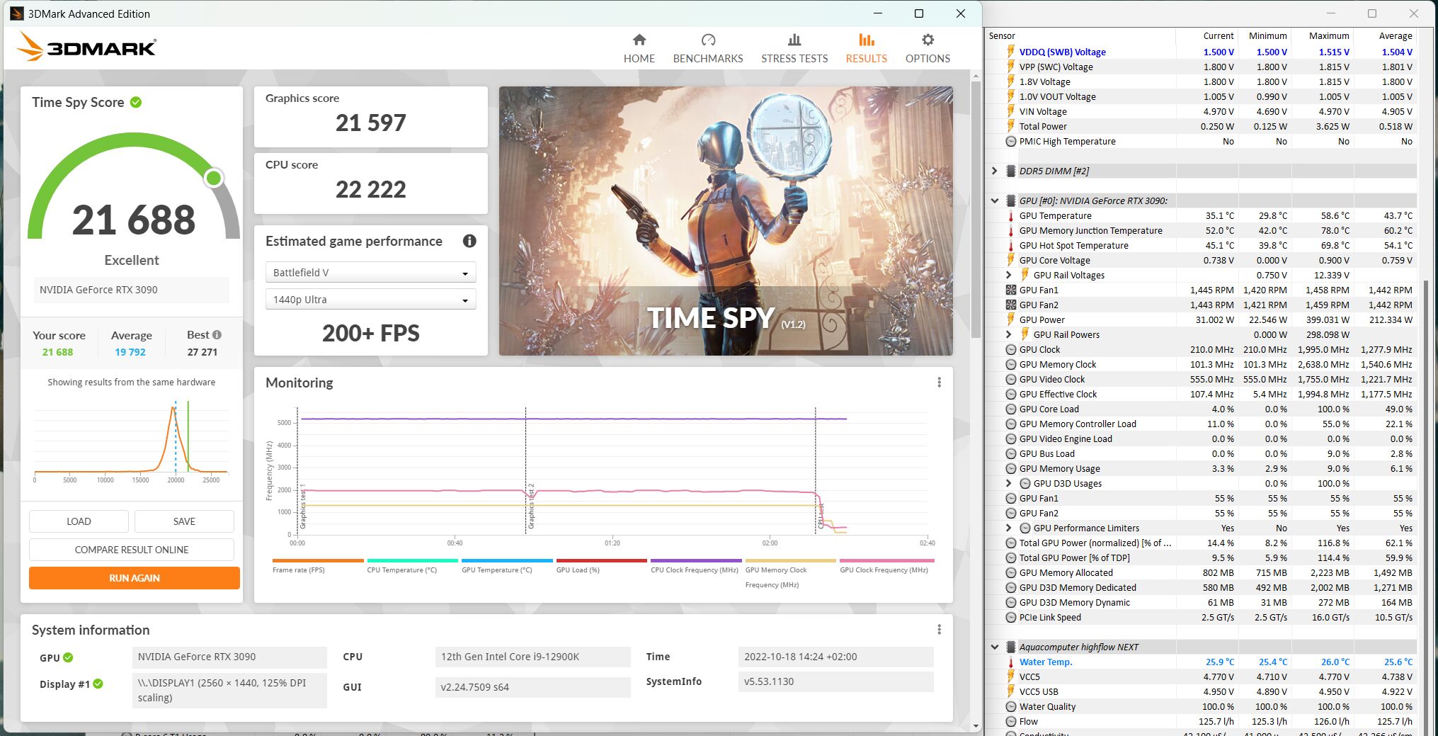Click the GPU Memory Junction Temperature icon
1438x736 pixels.
click(1011, 230)
